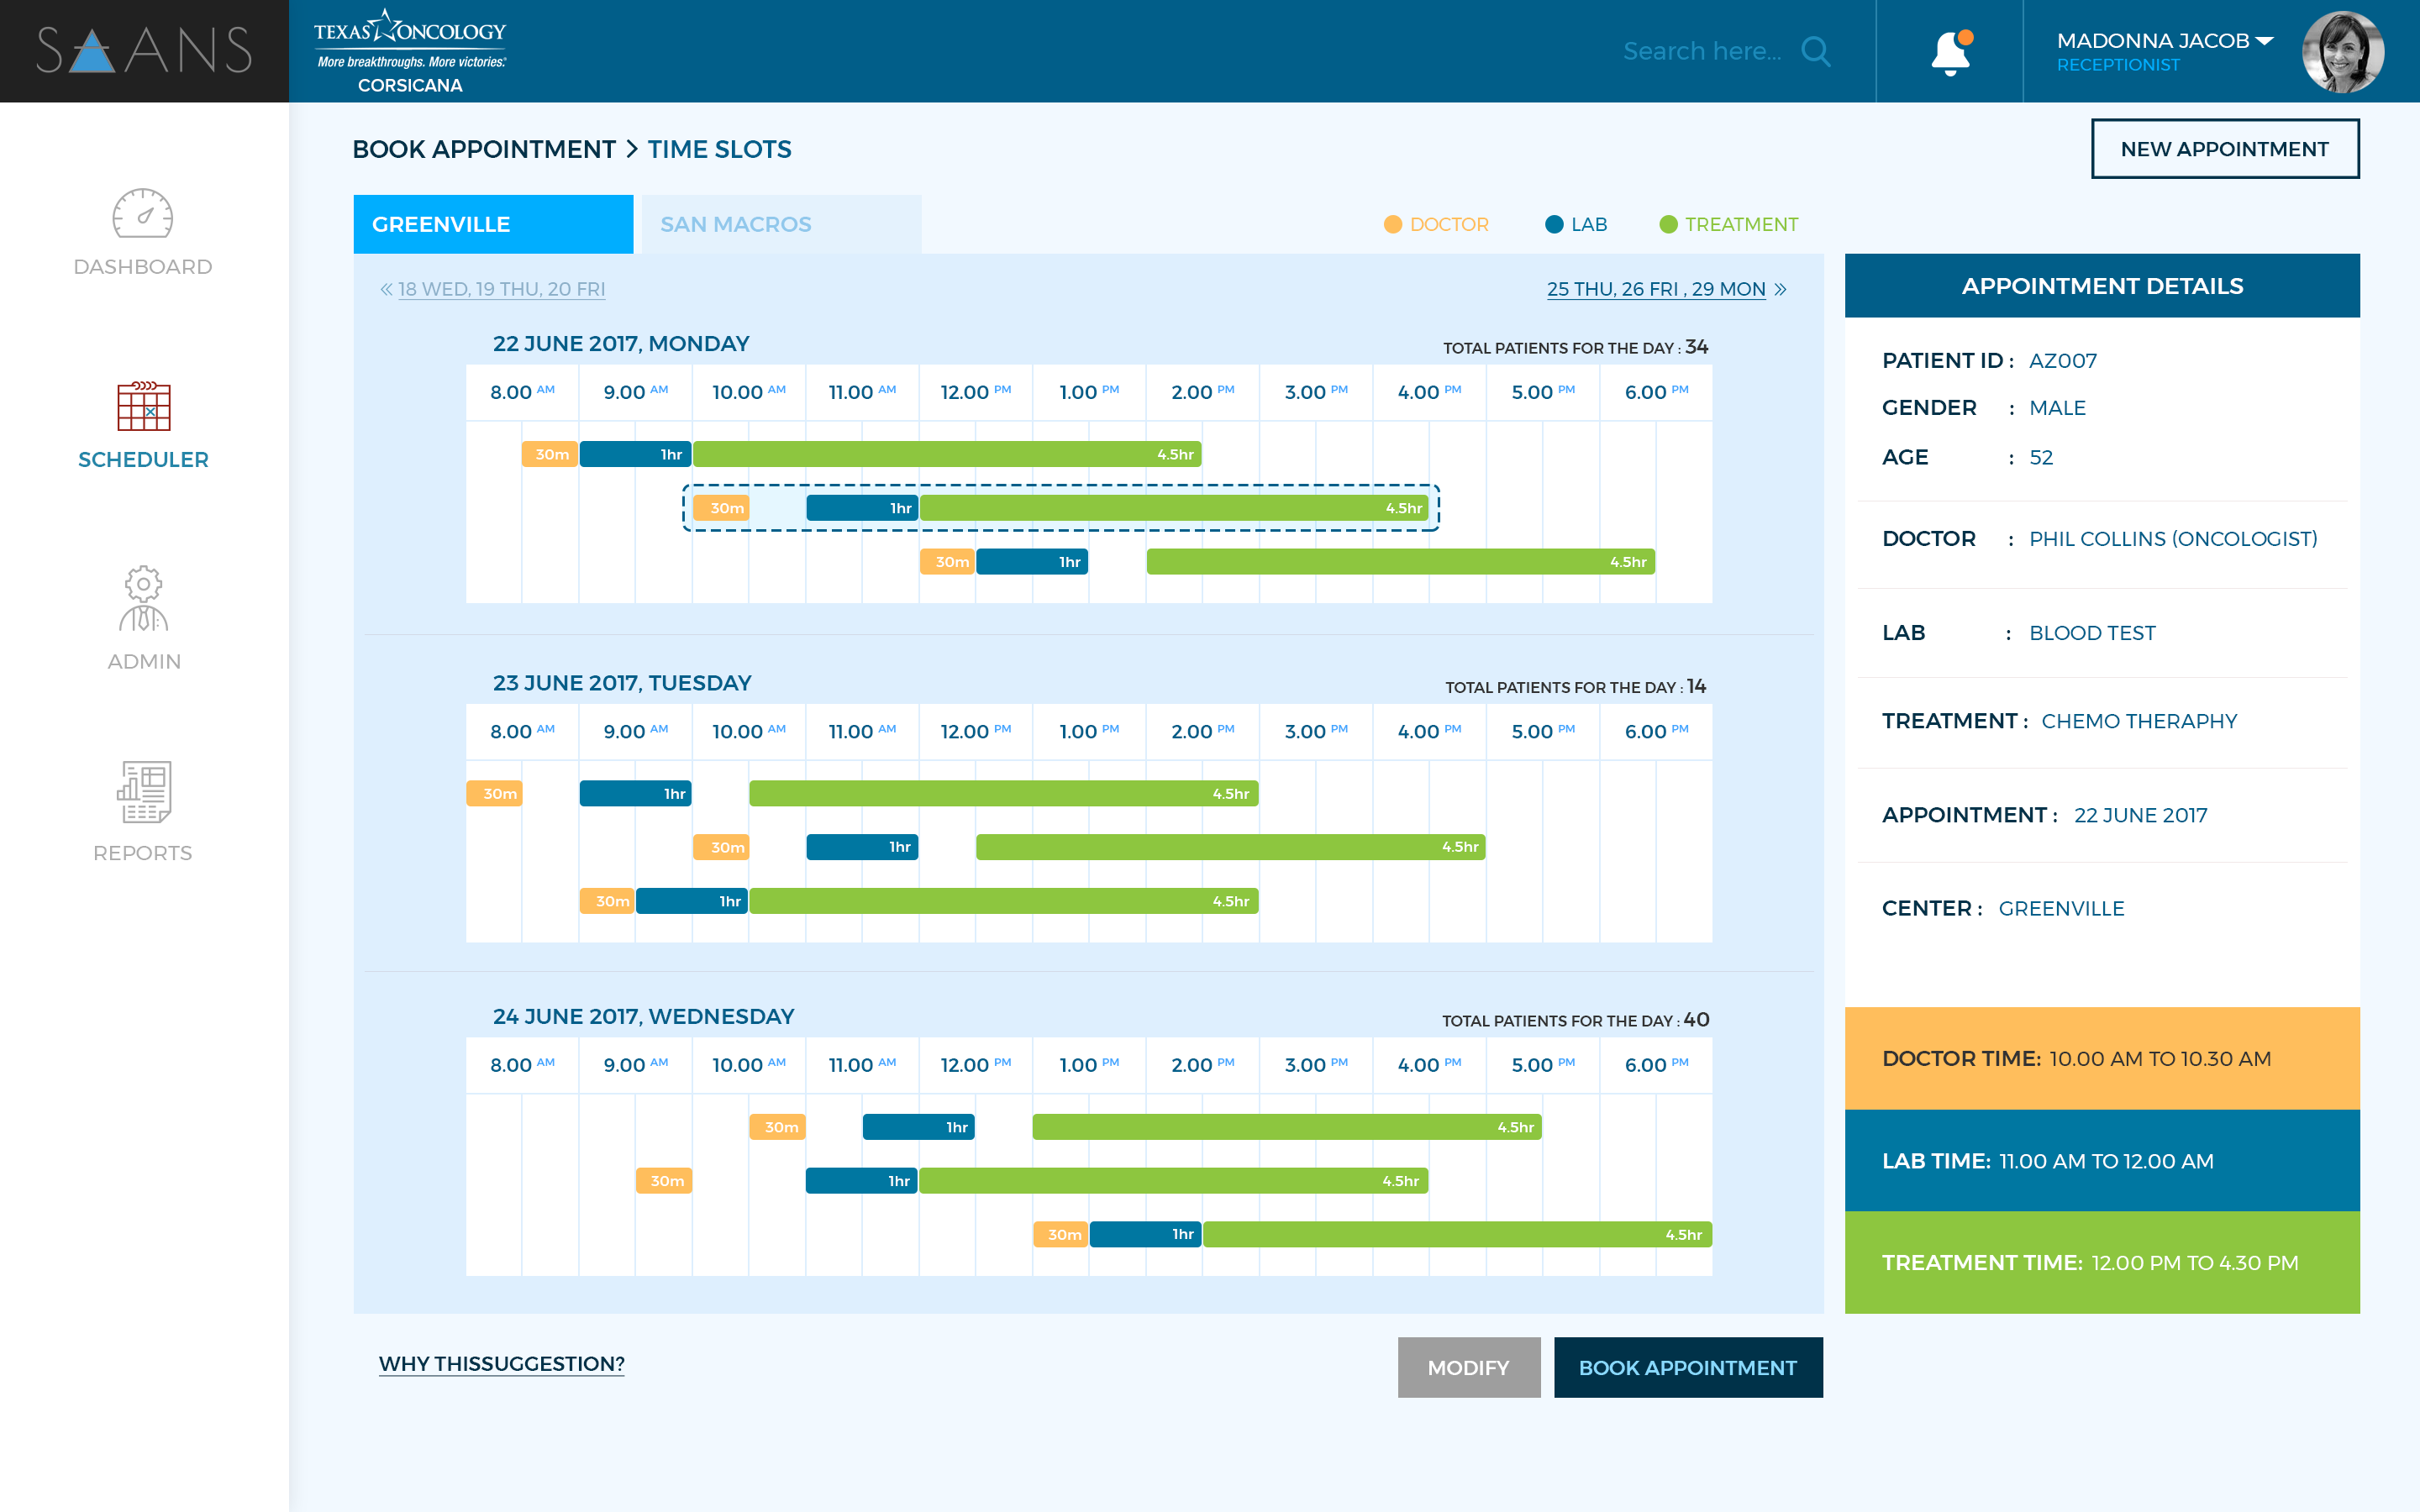Click the orange Doctor legend dot
2420x1512 pixels.
click(1392, 224)
